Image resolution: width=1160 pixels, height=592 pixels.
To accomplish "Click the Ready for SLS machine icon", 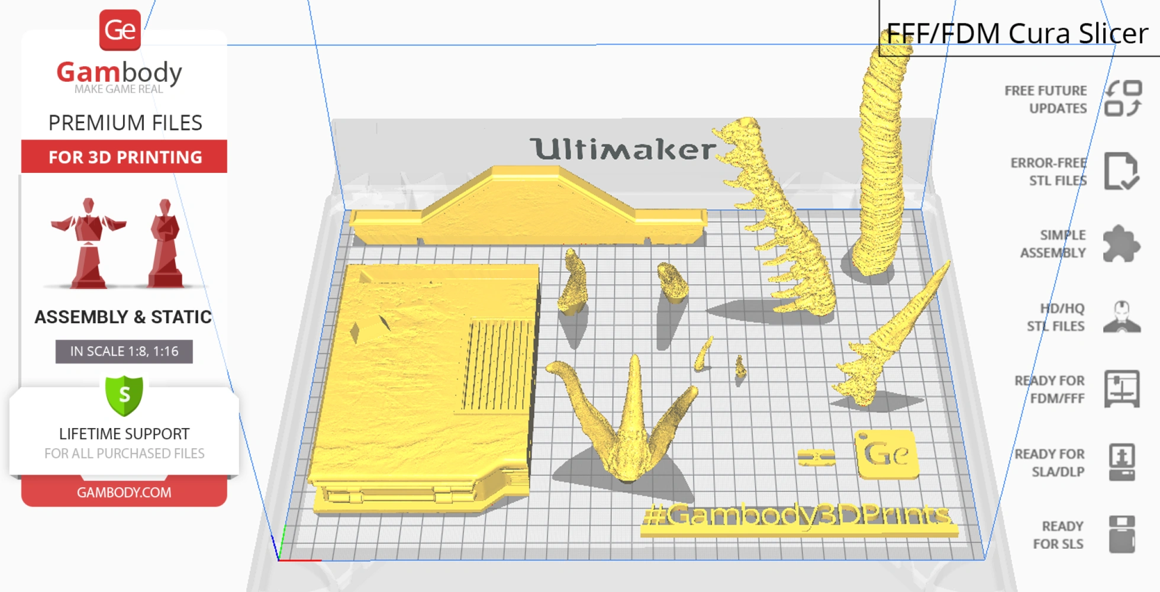I will tap(1122, 534).
